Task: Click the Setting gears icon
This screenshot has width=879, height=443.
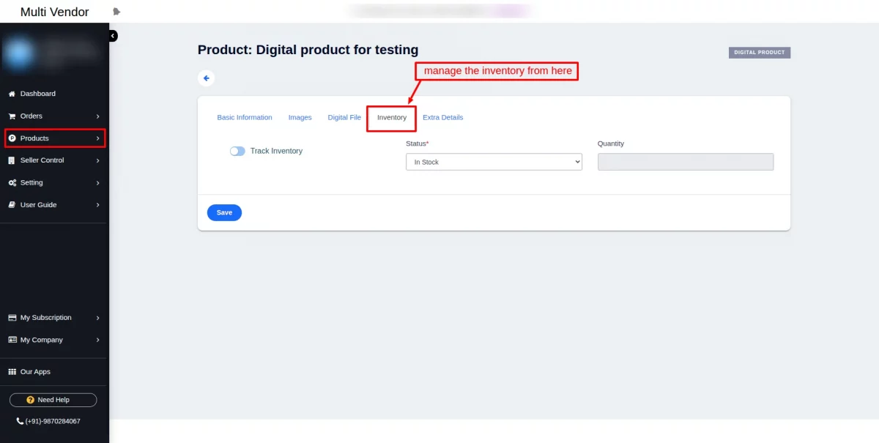Action: (12, 182)
